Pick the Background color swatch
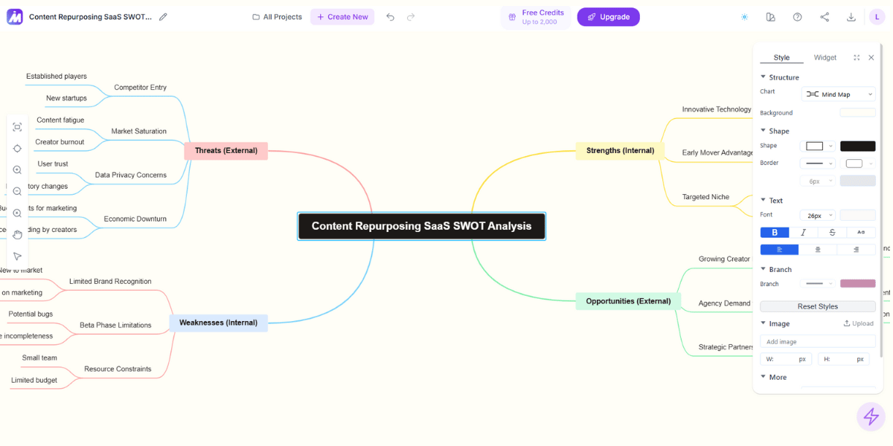 coord(858,112)
